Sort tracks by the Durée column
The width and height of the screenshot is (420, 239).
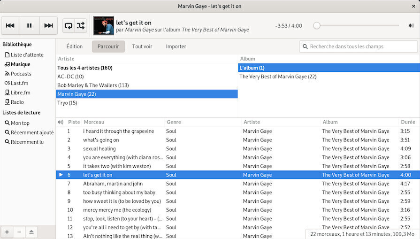(x=407, y=122)
